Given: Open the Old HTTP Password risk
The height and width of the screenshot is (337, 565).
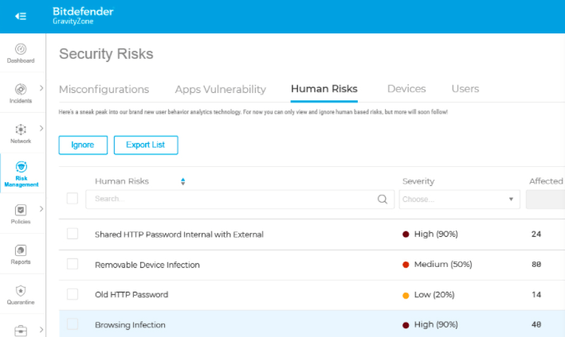Looking at the screenshot, I should [131, 295].
